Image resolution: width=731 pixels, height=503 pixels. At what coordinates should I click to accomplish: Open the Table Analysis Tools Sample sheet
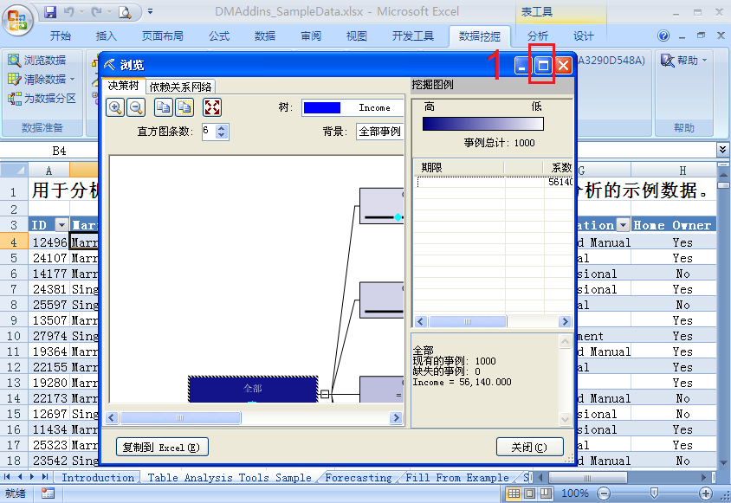230,478
